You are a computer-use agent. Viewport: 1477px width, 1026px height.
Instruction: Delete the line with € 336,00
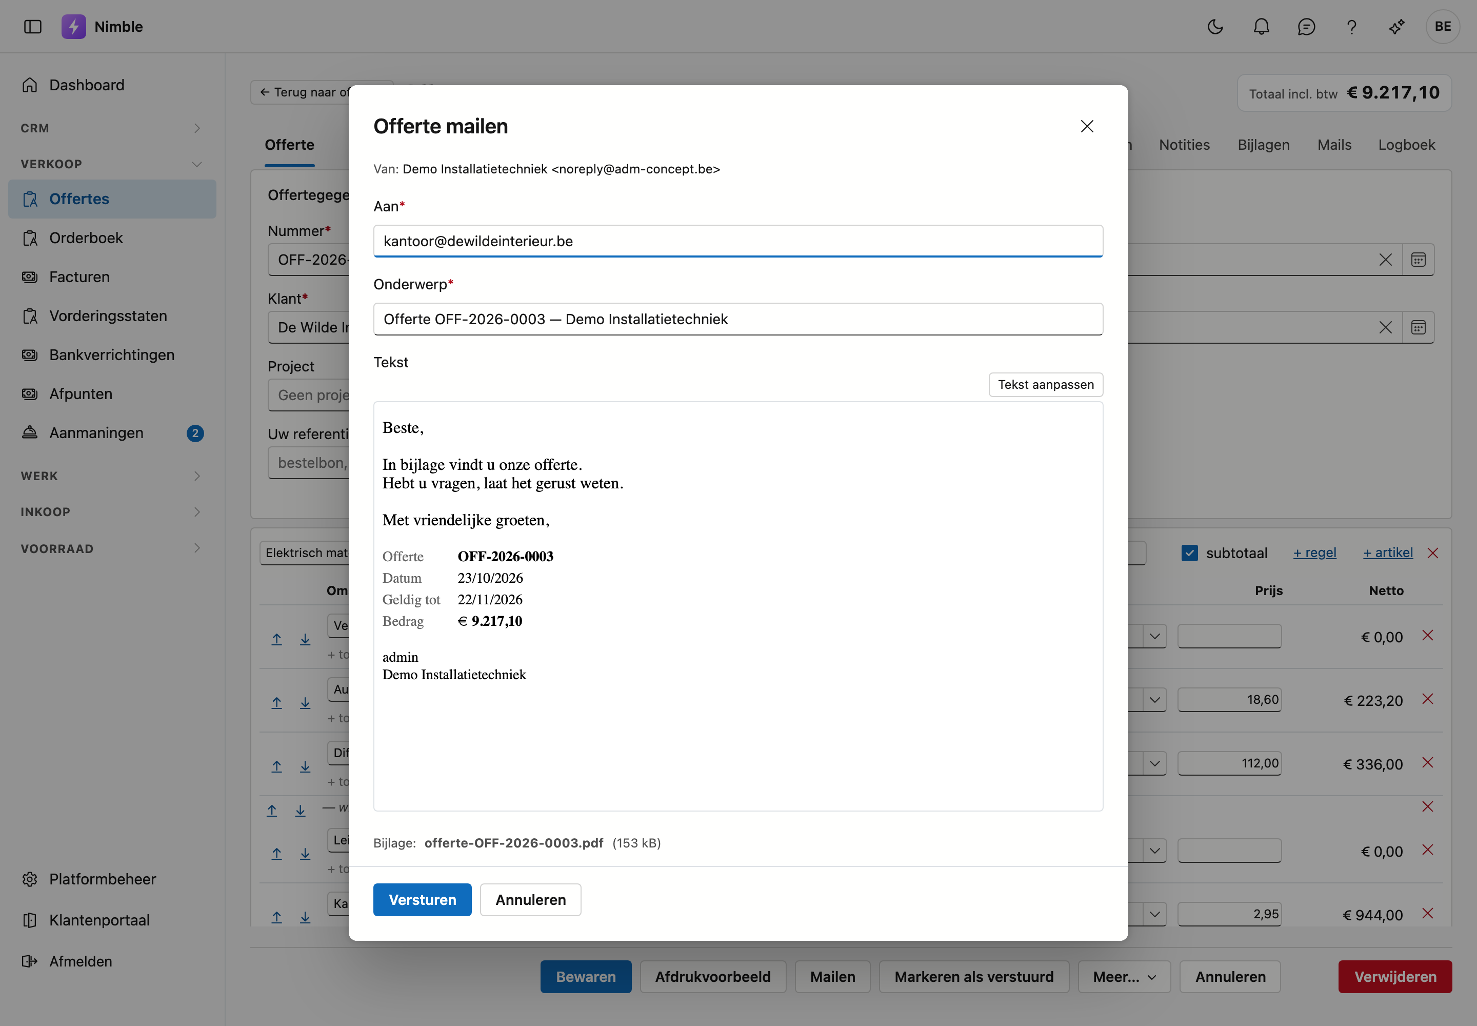click(x=1427, y=762)
